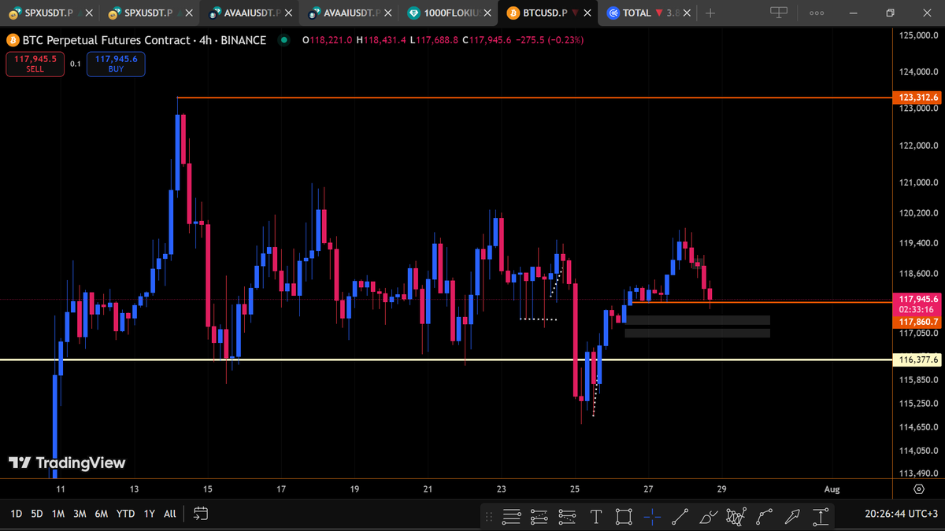Set date range to 1D
This screenshot has width=945, height=531.
click(16, 514)
